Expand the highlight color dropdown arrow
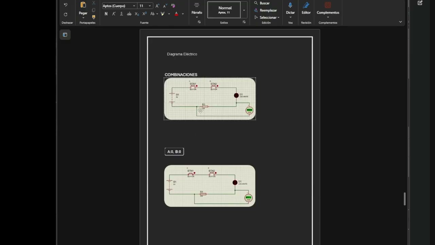Screen dimensions: 435x245 (169, 14)
